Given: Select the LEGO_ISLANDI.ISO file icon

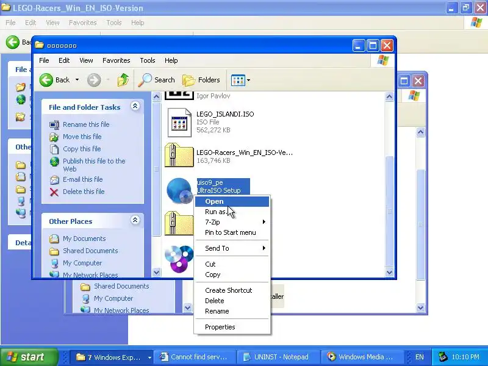Looking at the screenshot, I should (x=179, y=123).
